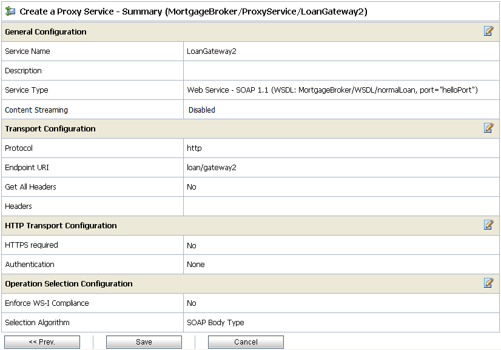Click the HTTP Transport Configuration edit icon
The width and height of the screenshot is (501, 350).
(x=488, y=225)
